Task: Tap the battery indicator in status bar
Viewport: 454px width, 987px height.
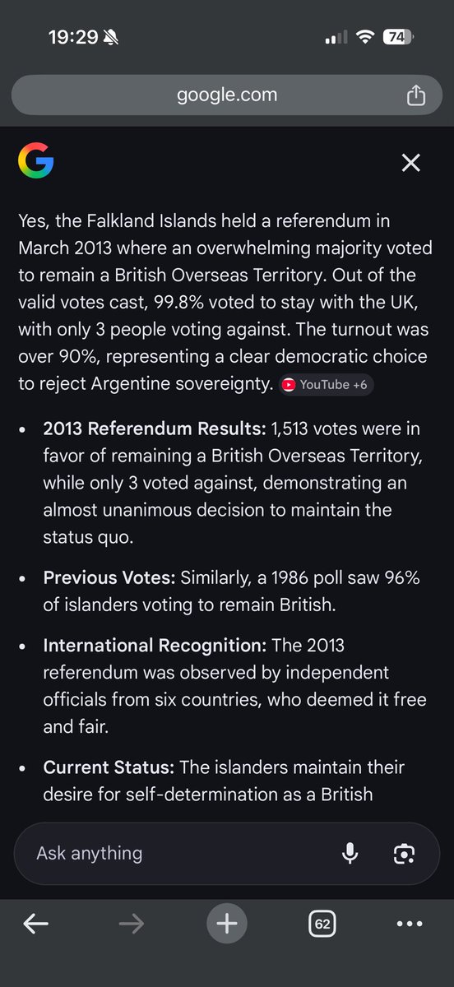Action: (398, 37)
